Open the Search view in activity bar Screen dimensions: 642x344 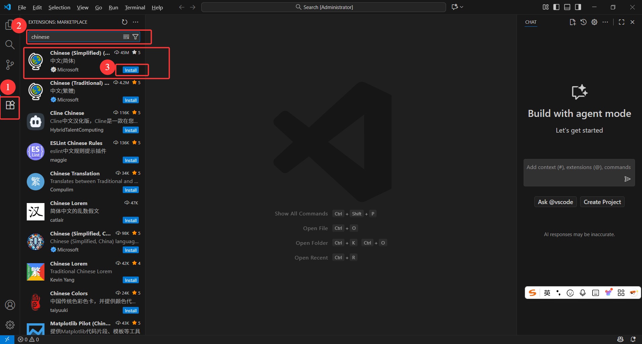(x=10, y=45)
